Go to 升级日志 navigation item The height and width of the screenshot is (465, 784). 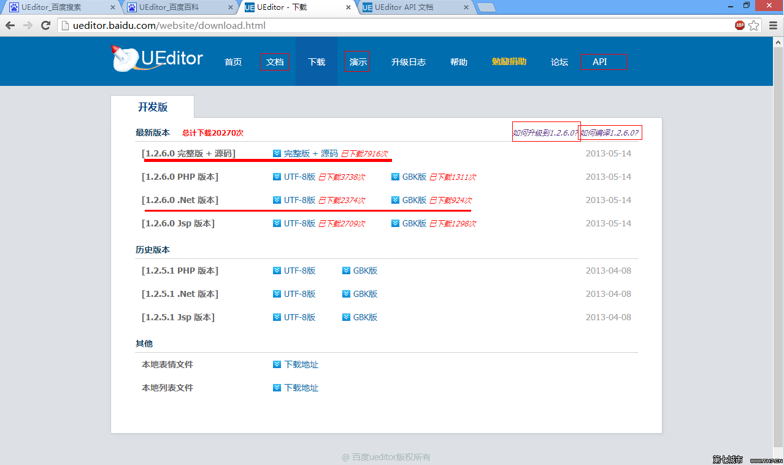[408, 62]
